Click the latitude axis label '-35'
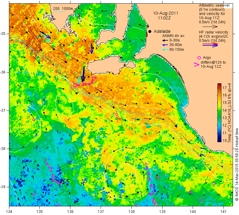The image size is (239, 215). (x=4, y=34)
